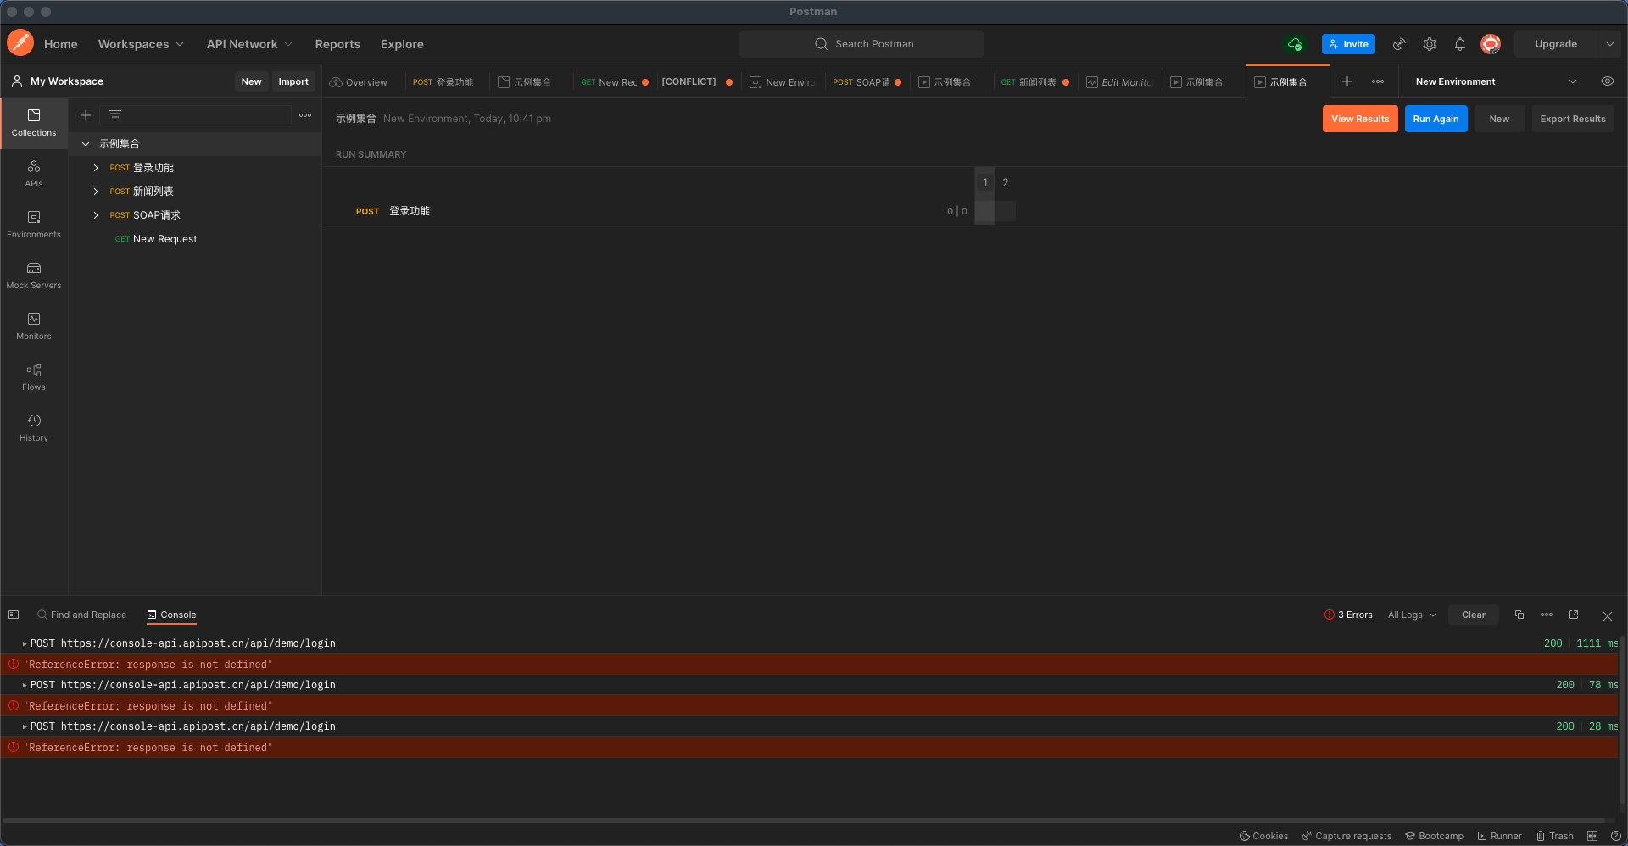Open the user avatar menu

point(1491,44)
